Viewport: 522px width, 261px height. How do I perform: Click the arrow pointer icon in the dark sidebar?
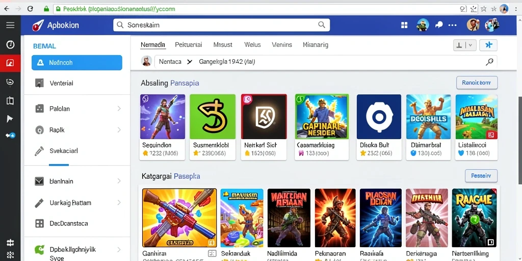coord(10,118)
